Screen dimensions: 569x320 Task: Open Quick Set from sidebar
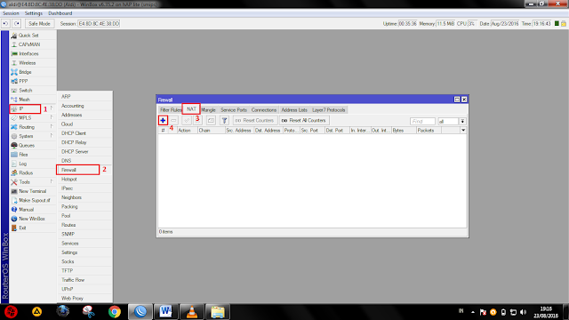pyautogui.click(x=28, y=36)
